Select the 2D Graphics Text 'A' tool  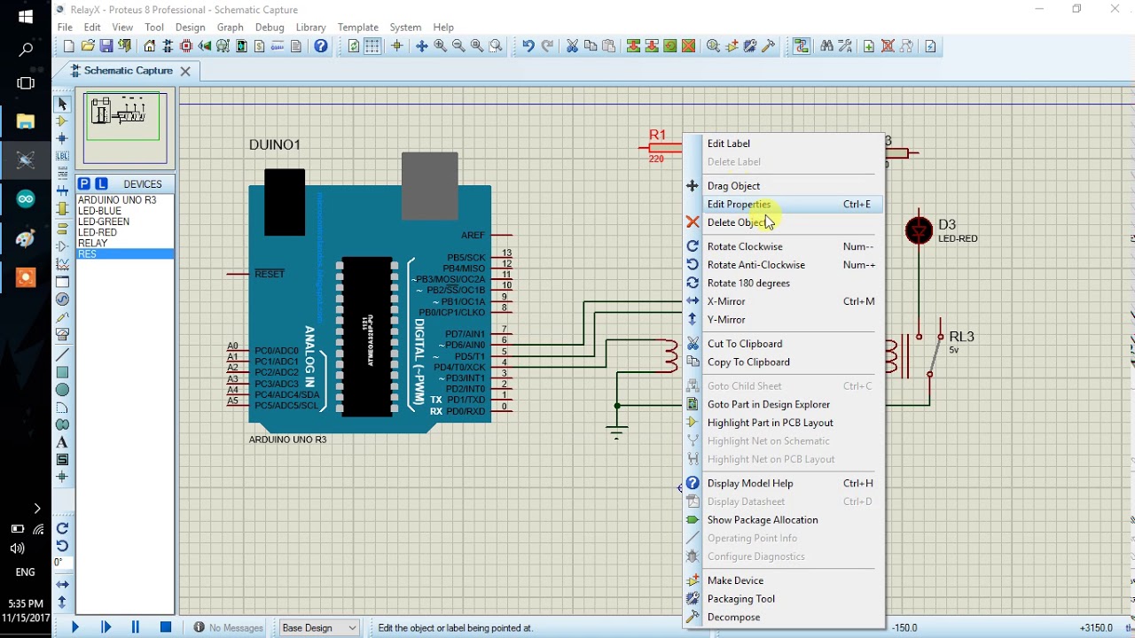[62, 442]
